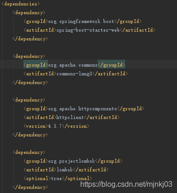Place cursor in org.apache.commons text
177x193 pixels.
click(73, 65)
